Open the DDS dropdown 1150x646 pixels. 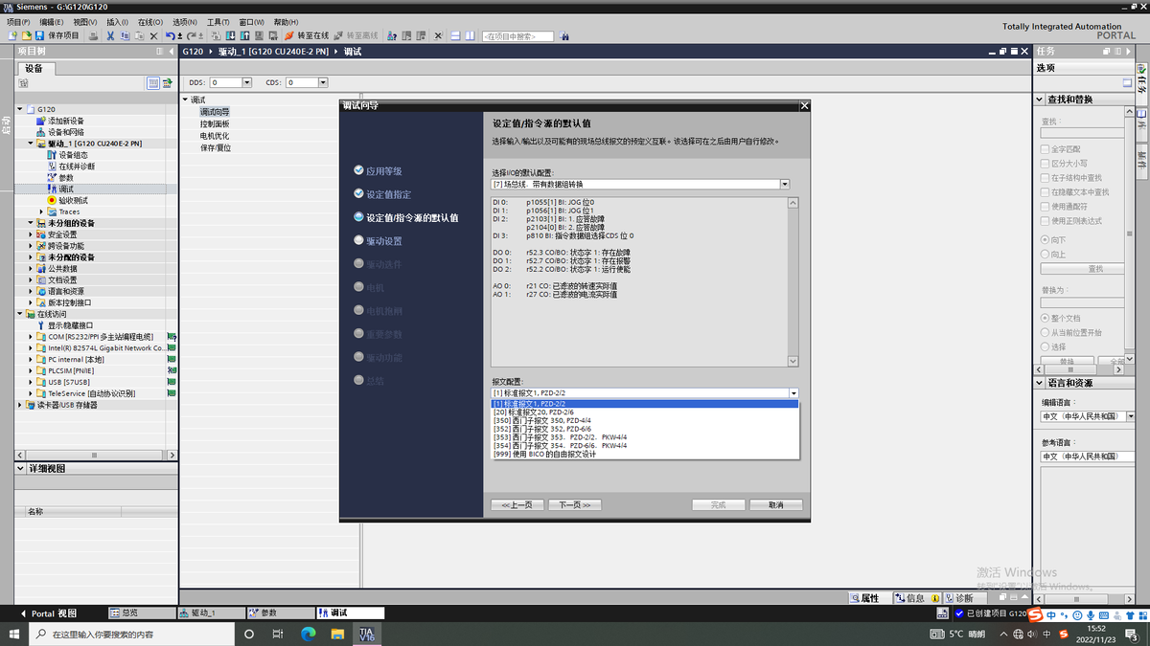tap(246, 82)
